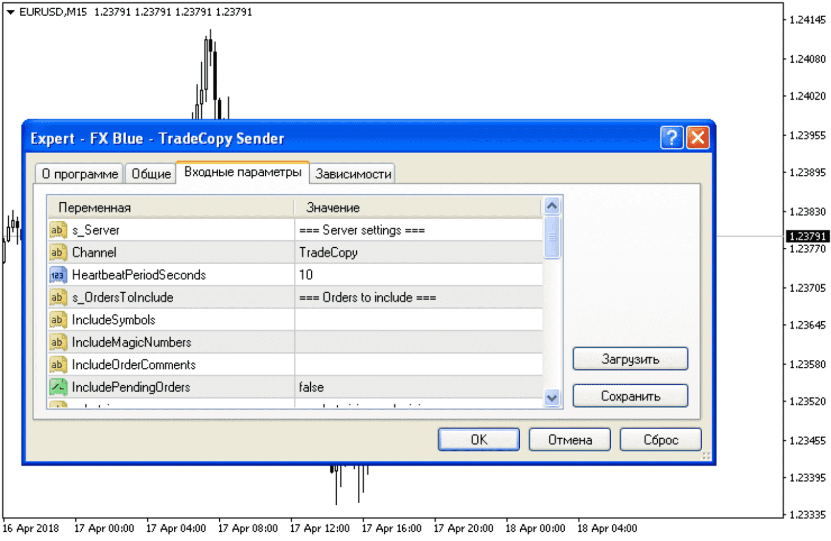The width and height of the screenshot is (831, 541).
Task: Select the IncludeOrderComments variable name
Action: point(134,365)
